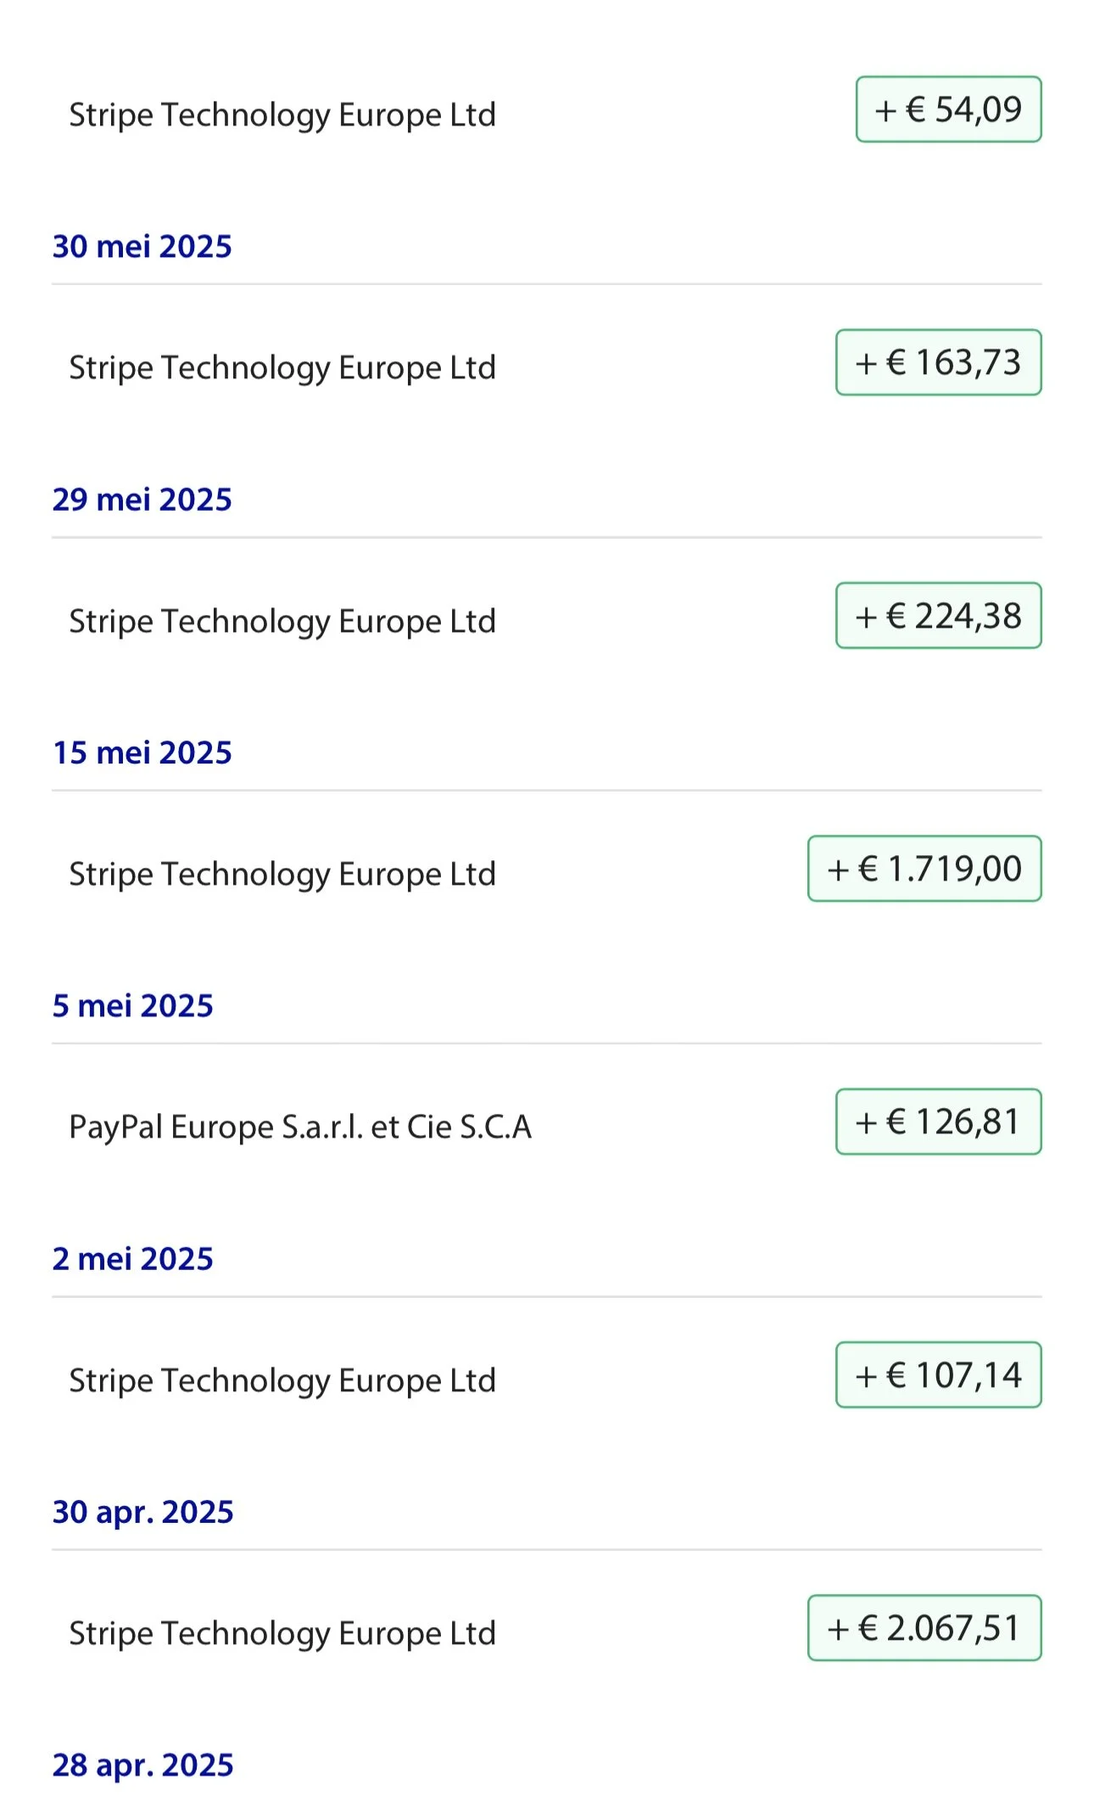This screenshot has width=1094, height=1796.
Task: Open the PayPal Europe S.a.r.l. transaction
Action: click(547, 1123)
